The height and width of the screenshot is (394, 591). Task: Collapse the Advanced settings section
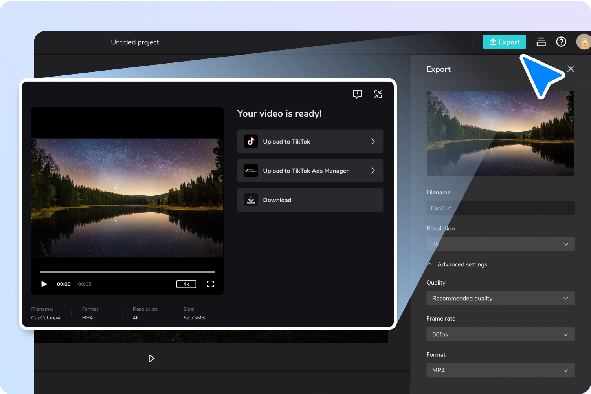tap(457, 264)
